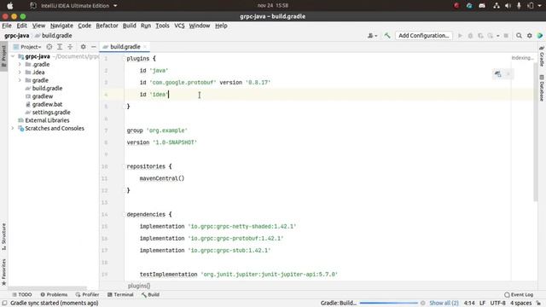Screen dimensions: 546x307
Task: Expand the .idea folder
Action: click(x=20, y=72)
